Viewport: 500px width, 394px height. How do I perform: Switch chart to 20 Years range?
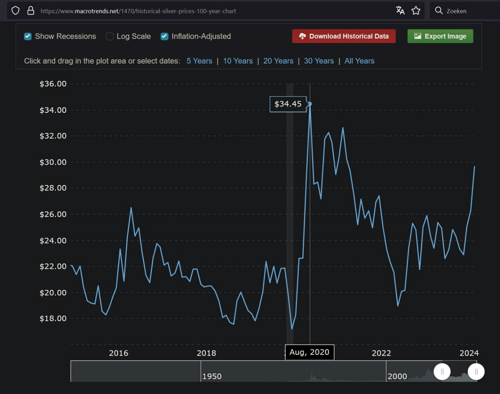pyautogui.click(x=278, y=61)
